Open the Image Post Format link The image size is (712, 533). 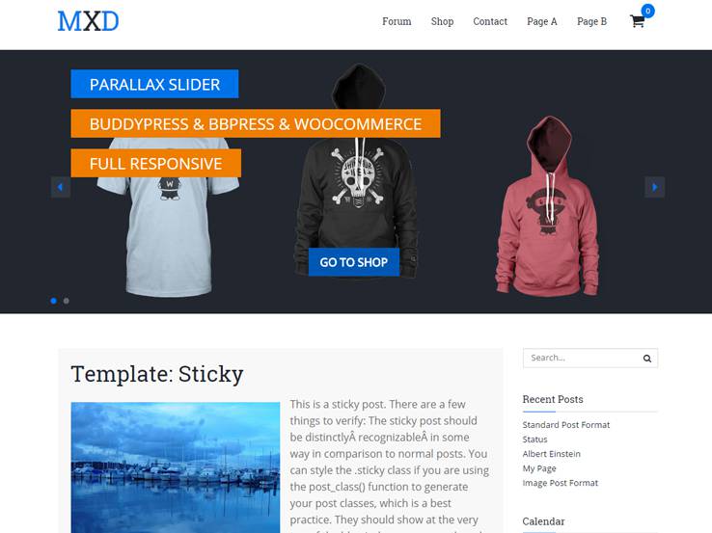[x=560, y=483]
